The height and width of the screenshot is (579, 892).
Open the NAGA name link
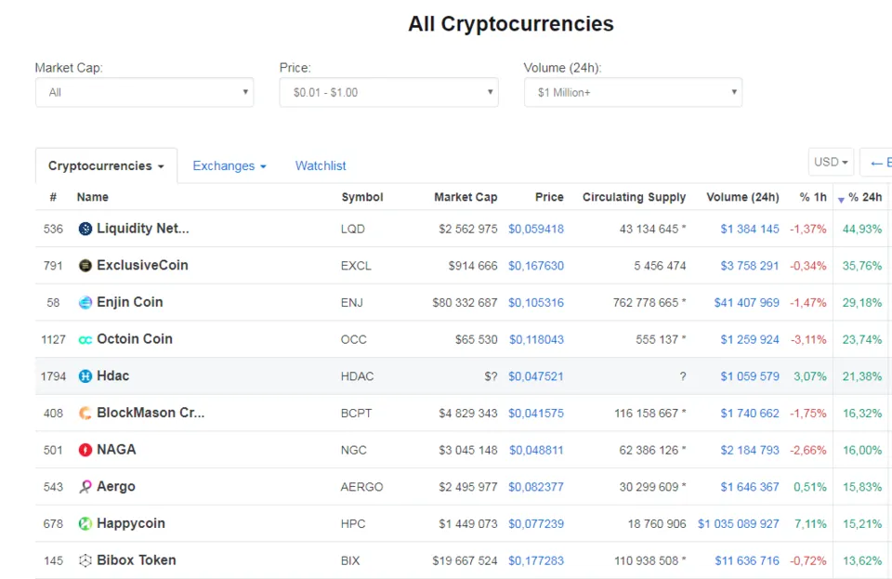(116, 449)
